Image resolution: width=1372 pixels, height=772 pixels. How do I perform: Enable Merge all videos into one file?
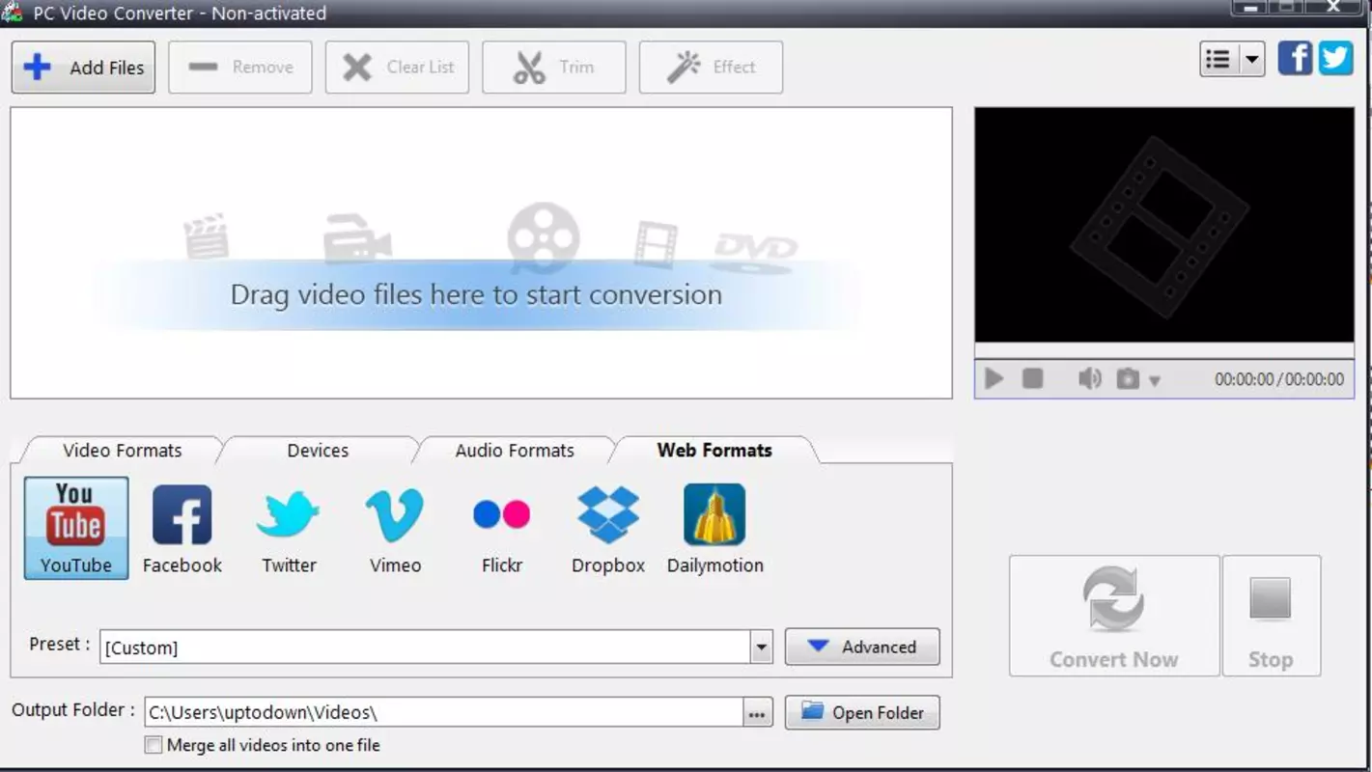pyautogui.click(x=154, y=745)
